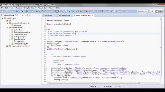This screenshot has height=92, width=165.
Task: Click the New file wizard toolbar icon
Action: tap(2, 11)
